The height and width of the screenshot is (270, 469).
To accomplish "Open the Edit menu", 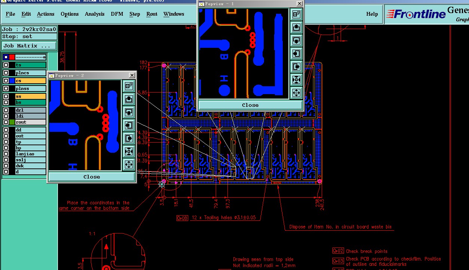I will click(26, 14).
